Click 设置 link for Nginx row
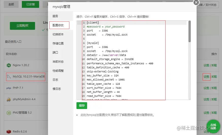The width and height of the screenshot is (222, 135). [x=206, y=65]
